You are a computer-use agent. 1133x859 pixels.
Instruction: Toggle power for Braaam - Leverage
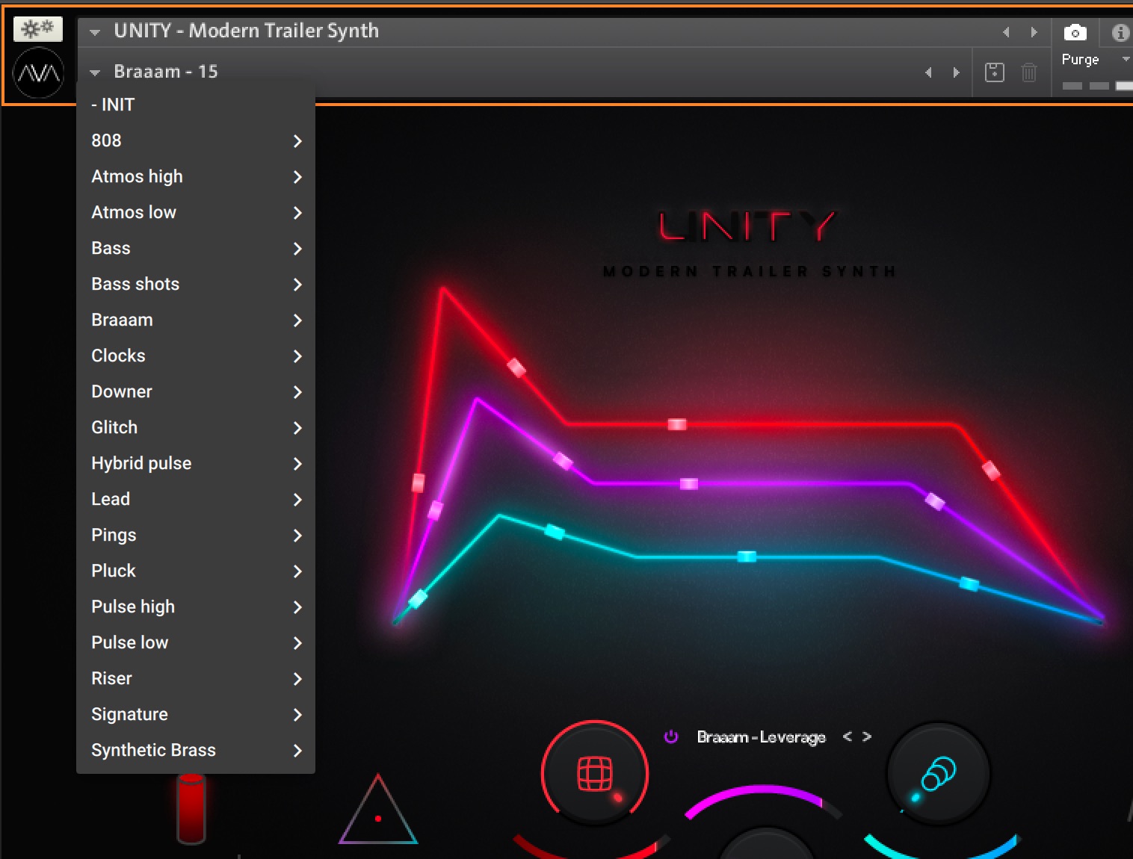670,737
